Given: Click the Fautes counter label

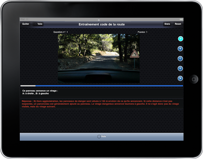Looking at the screenshot, I should 142,32.
